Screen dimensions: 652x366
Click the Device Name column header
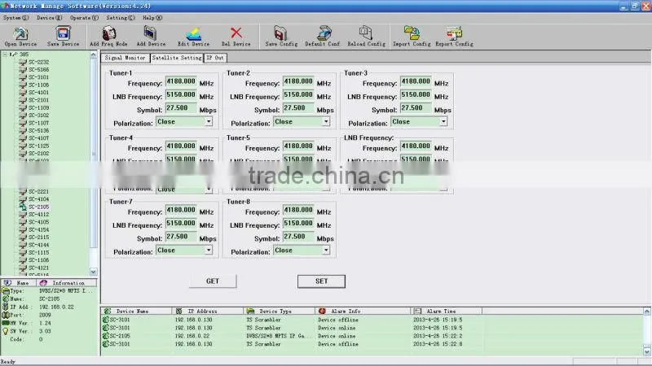136,311
